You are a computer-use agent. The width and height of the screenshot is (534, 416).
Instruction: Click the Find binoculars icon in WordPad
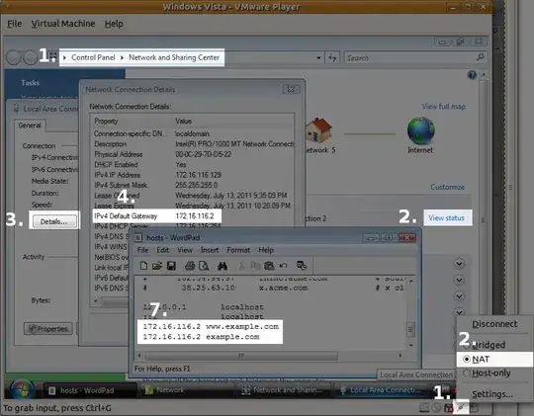pyautogui.click(x=222, y=266)
